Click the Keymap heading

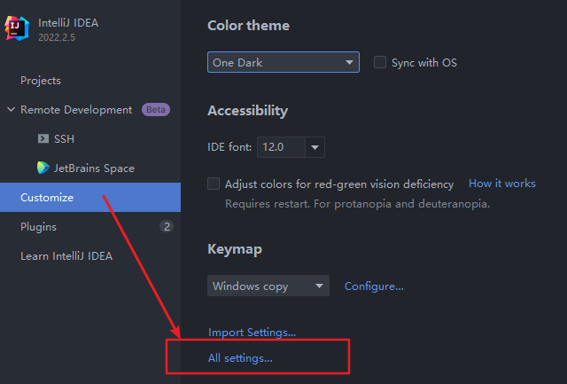[235, 249]
